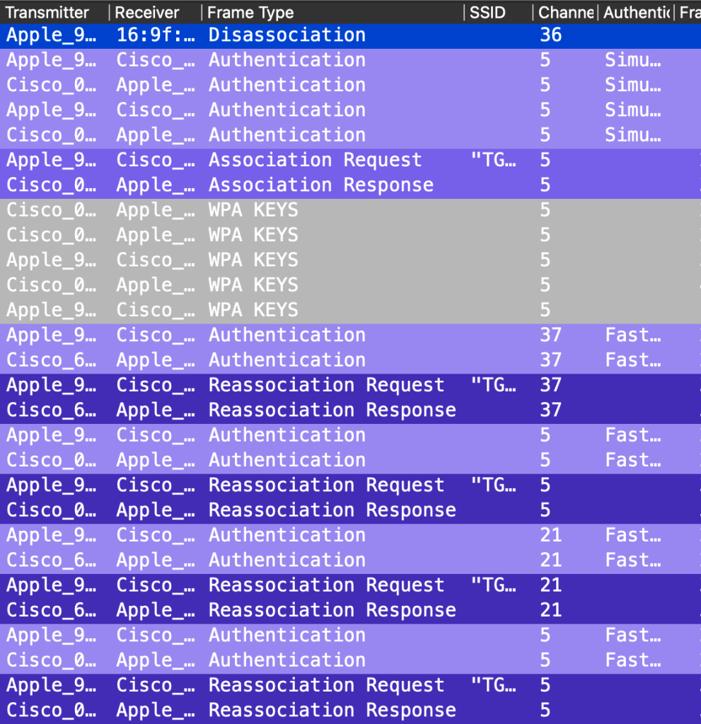Viewport: 701px width, 724px height.
Task: Click the Authentication column header
Action: [636, 13]
